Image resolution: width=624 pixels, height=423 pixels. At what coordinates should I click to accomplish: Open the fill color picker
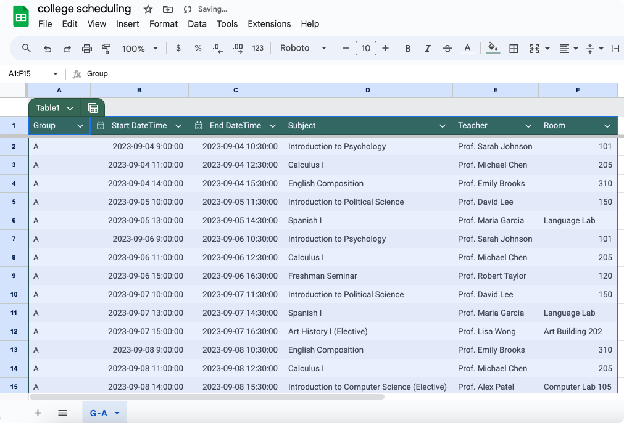tap(493, 48)
